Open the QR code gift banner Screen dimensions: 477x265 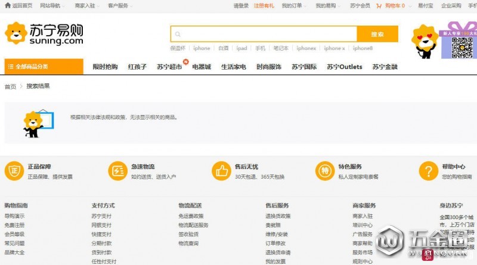(x=459, y=40)
